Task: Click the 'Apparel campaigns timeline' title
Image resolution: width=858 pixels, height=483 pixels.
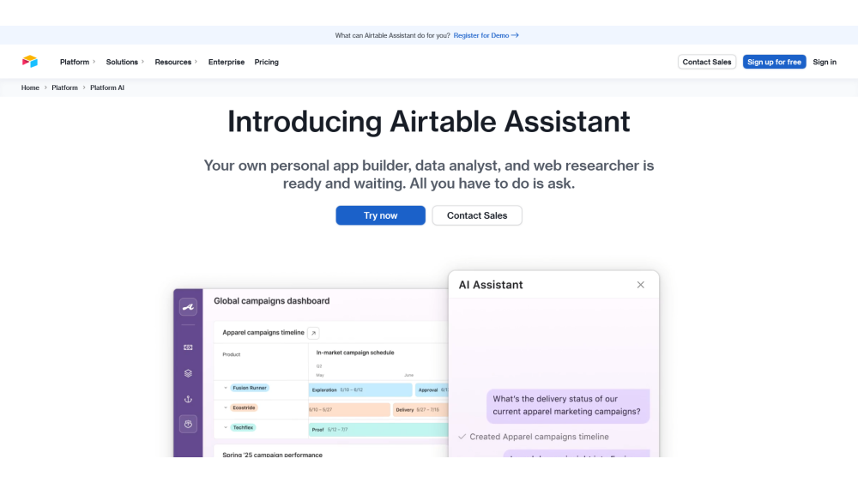Action: (263, 333)
